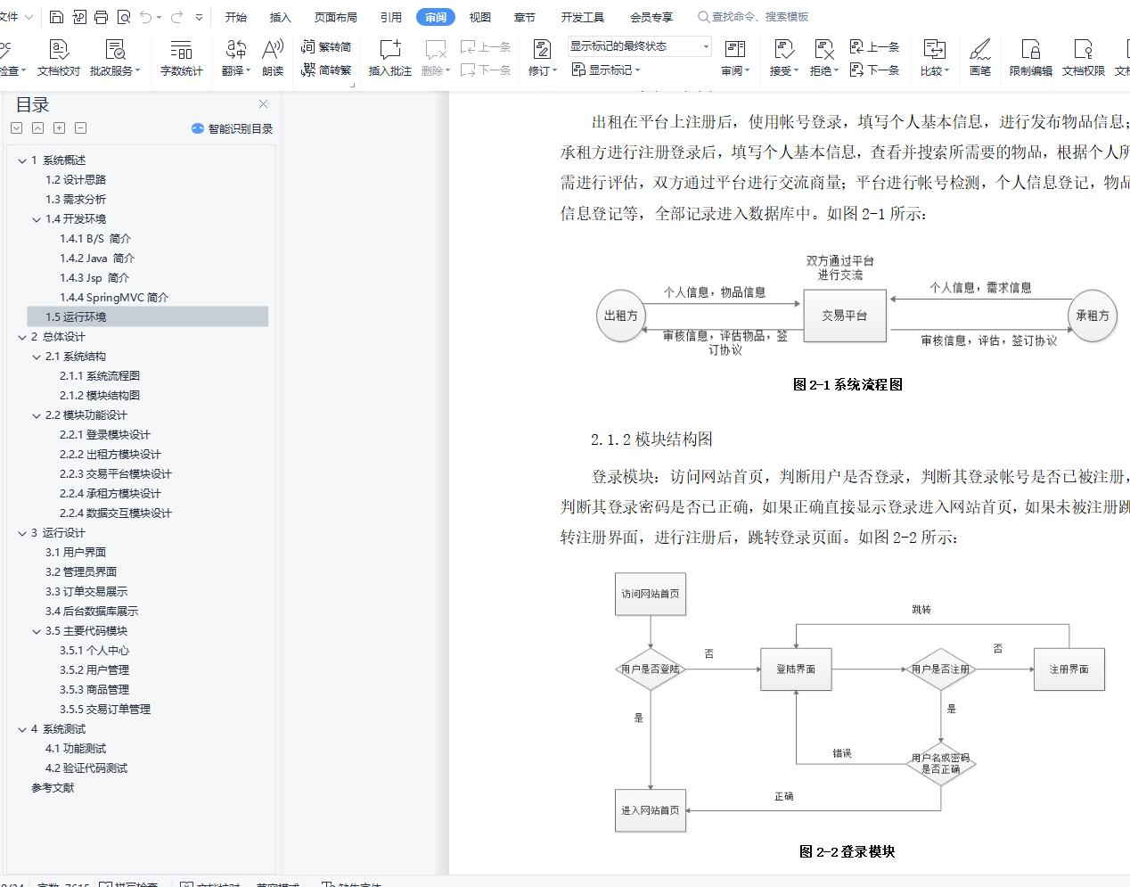Select '4.2 验证代码测试' in outline
This screenshot has width=1130, height=887.
tap(86, 768)
